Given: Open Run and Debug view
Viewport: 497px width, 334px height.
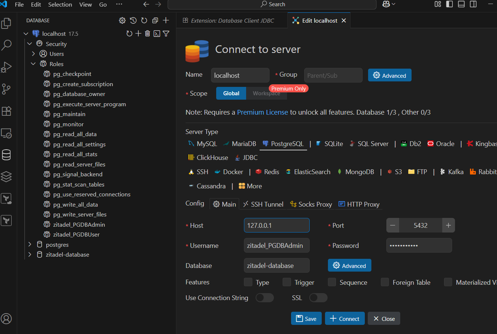Looking at the screenshot, I should (x=7, y=67).
